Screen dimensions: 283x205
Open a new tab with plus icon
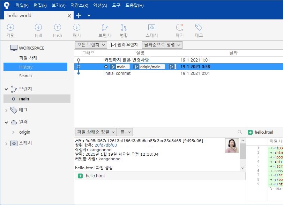(x=78, y=15)
